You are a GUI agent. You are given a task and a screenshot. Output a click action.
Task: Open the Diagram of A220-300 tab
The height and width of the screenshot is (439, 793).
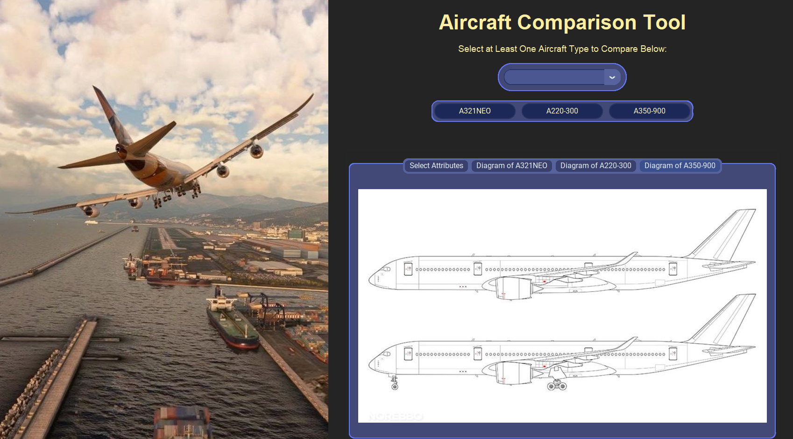(x=596, y=166)
